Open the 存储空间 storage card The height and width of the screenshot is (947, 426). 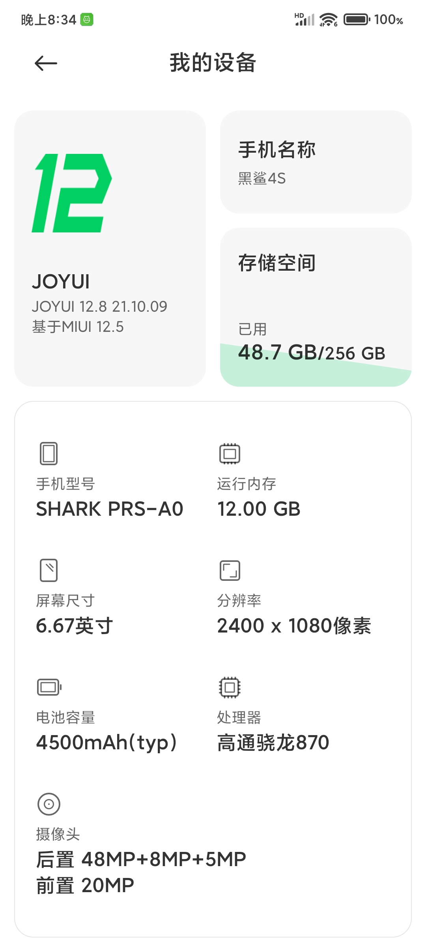coord(316,307)
